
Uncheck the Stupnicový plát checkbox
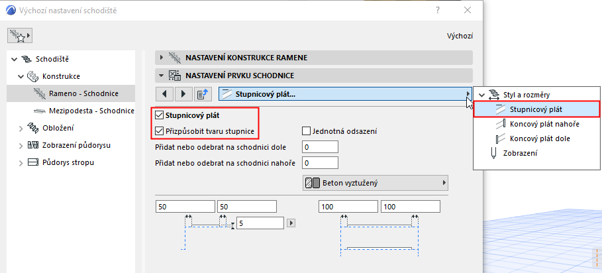coord(159,115)
